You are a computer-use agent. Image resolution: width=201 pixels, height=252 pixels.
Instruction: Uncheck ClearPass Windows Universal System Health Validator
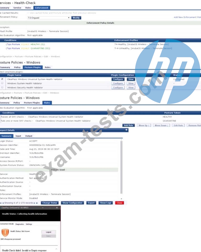(2, 79)
